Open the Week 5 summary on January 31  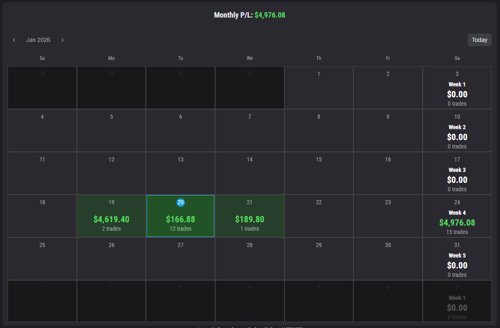coord(457,265)
